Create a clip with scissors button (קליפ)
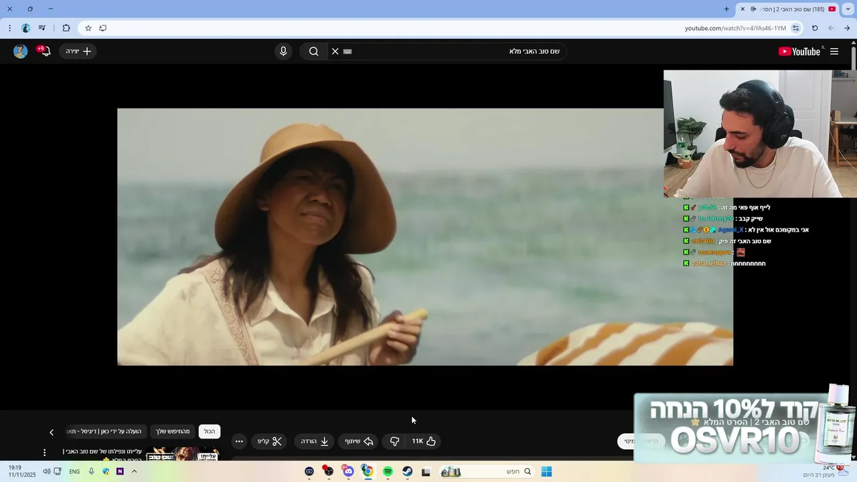The height and width of the screenshot is (482, 857). point(270,441)
